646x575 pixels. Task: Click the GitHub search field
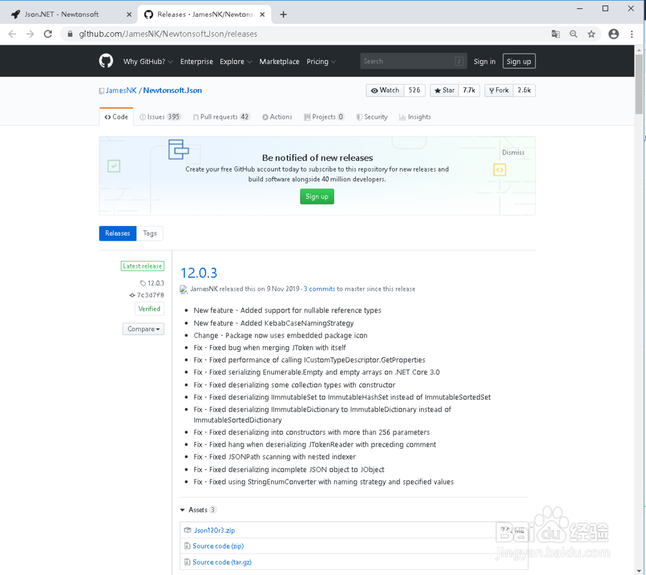(413, 61)
